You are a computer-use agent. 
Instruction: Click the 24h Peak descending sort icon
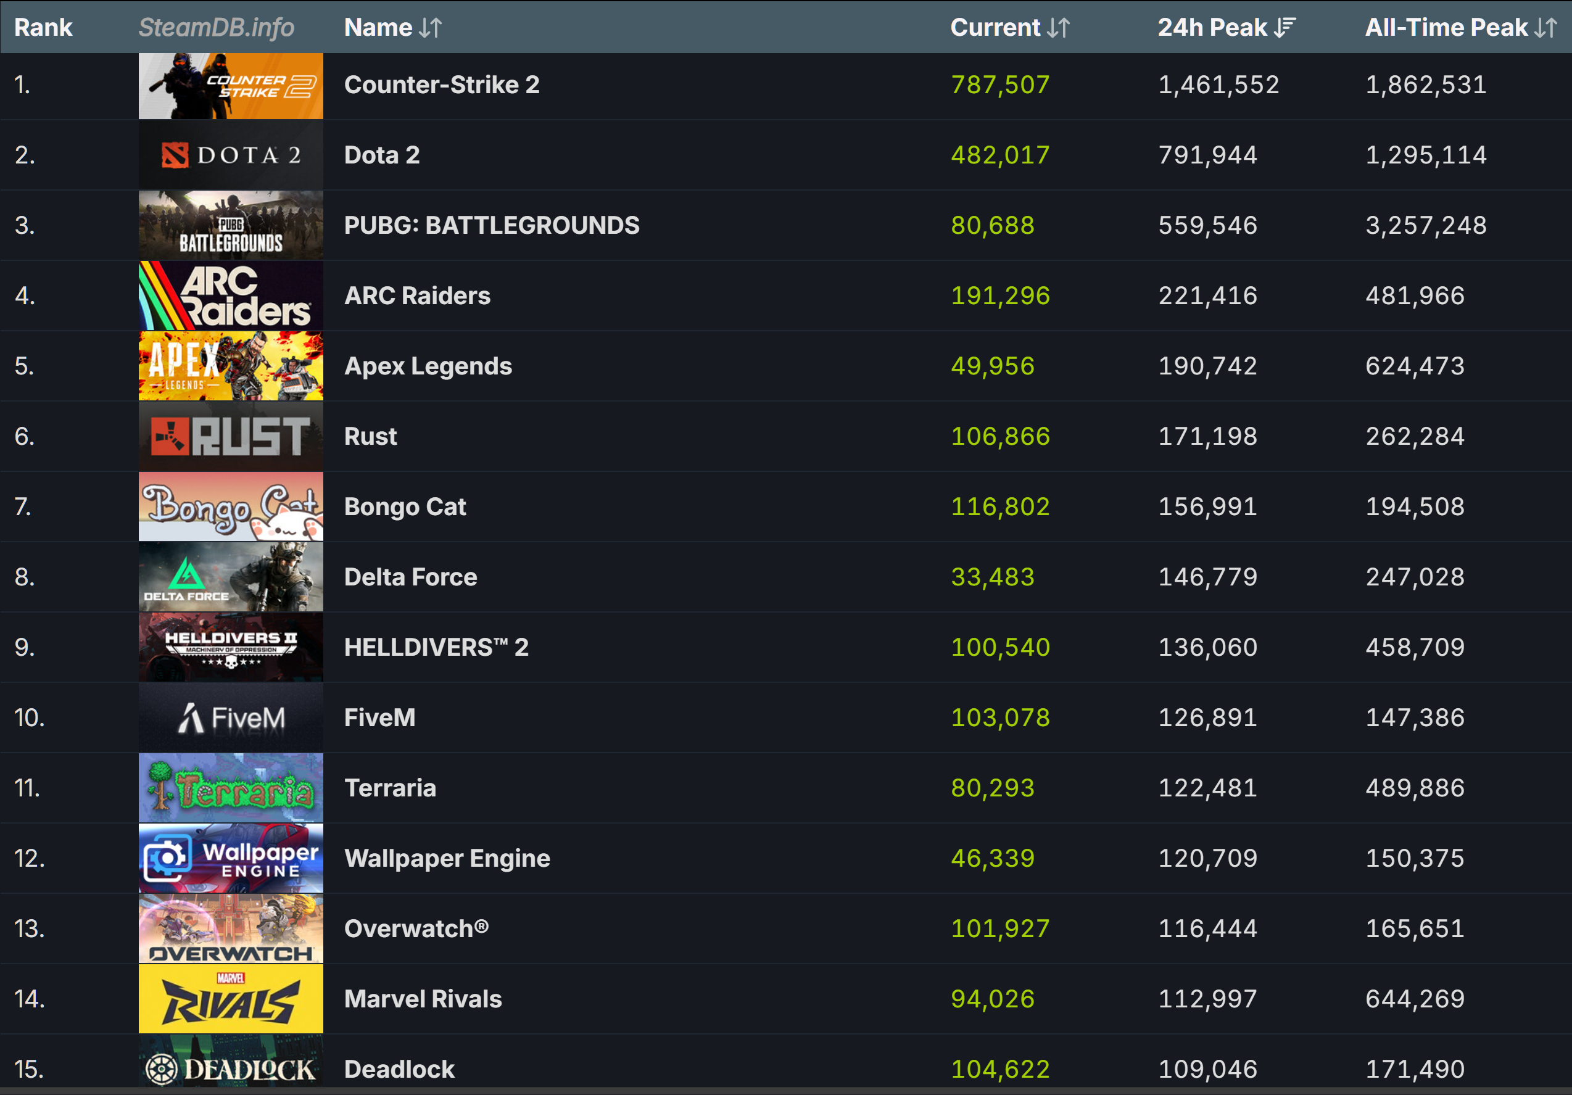point(1285,28)
